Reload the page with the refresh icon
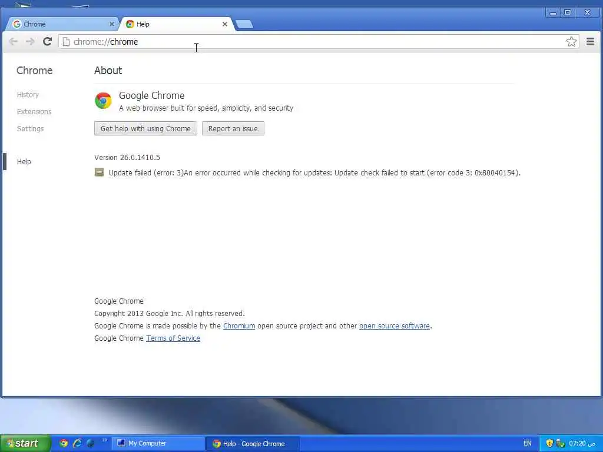Screen dimensions: 603x452 pos(47,42)
